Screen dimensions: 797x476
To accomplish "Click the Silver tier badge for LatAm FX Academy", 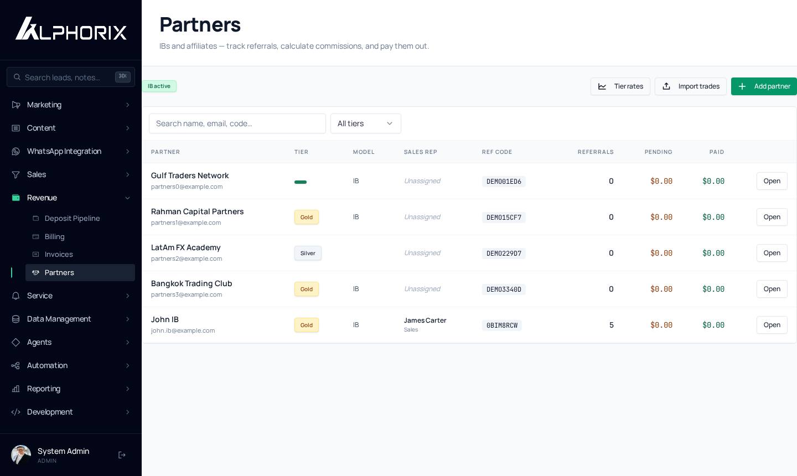I will point(308,253).
